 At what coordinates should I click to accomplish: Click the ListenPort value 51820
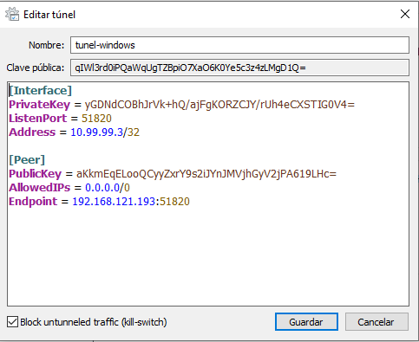pyautogui.click(x=96, y=119)
